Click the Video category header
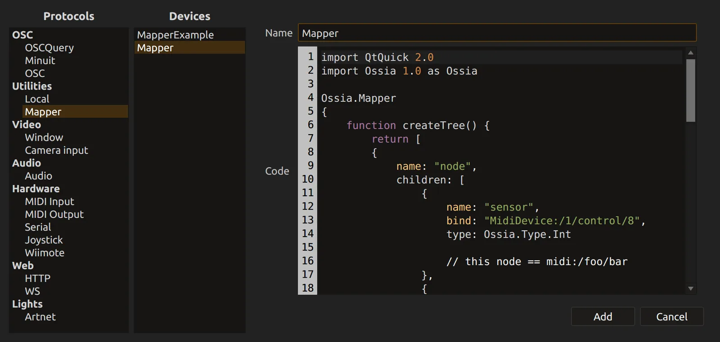This screenshot has width=720, height=342. click(x=27, y=125)
